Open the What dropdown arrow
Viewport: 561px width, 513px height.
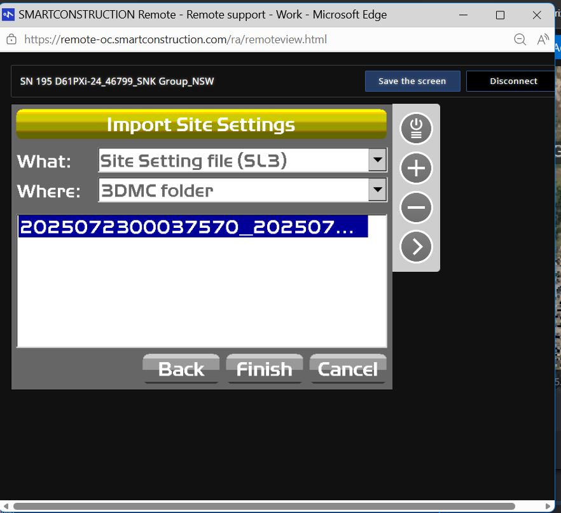[x=377, y=160]
